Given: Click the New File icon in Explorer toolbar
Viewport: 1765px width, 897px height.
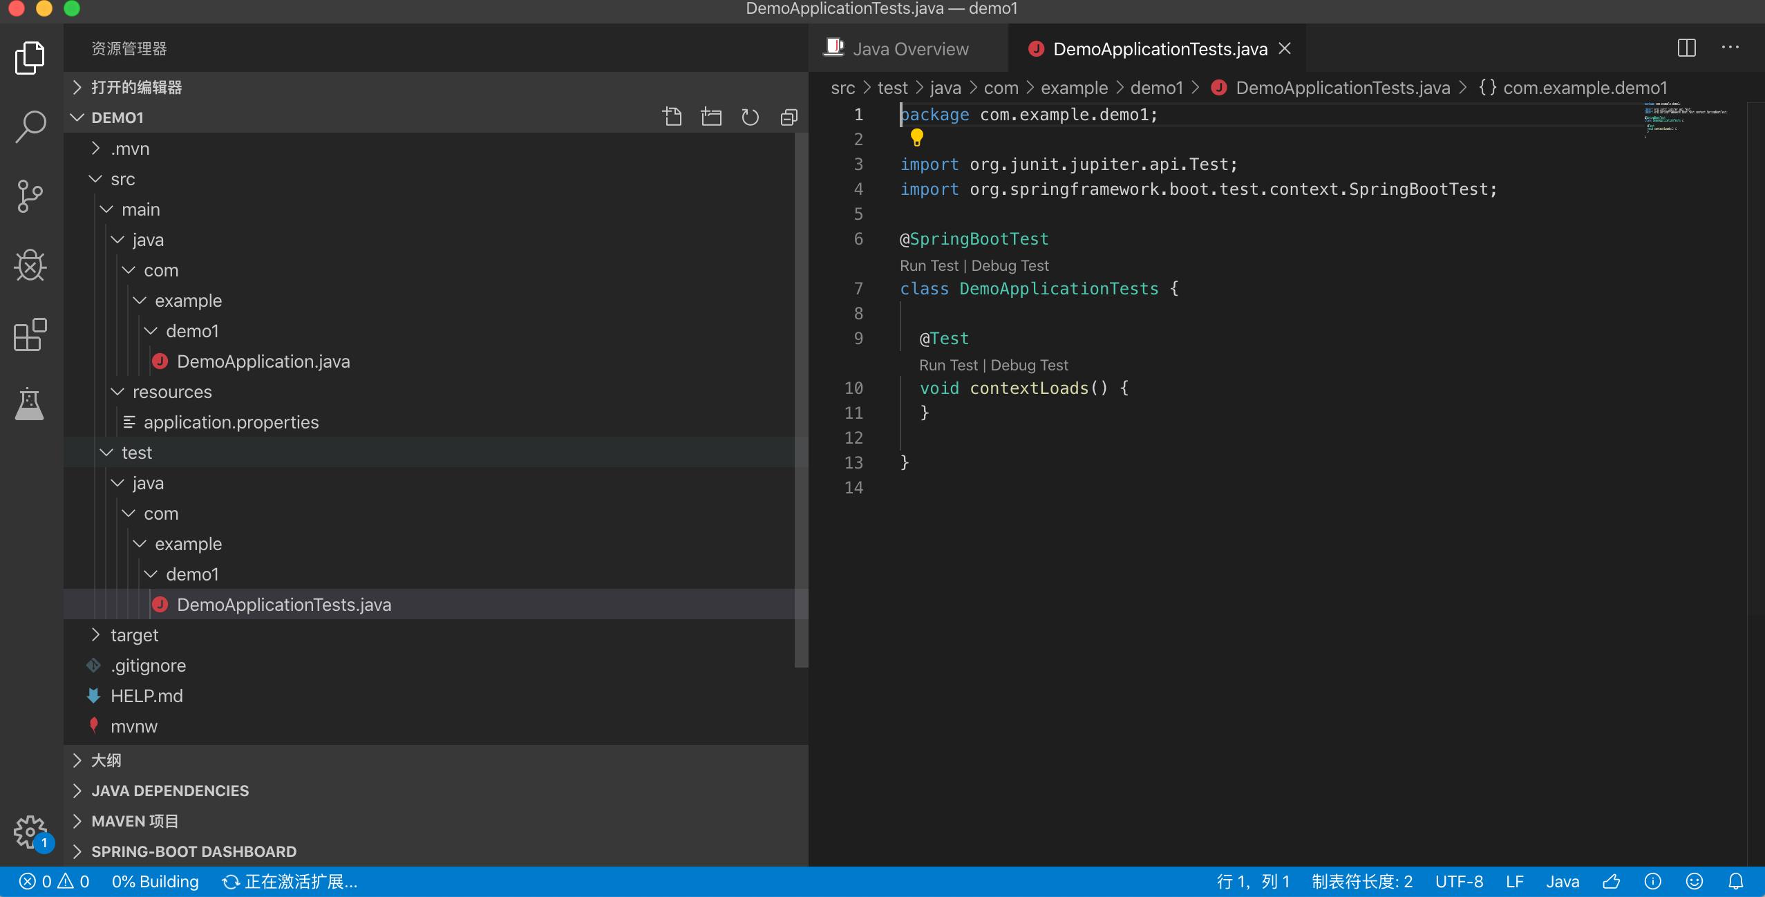Looking at the screenshot, I should coord(672,116).
